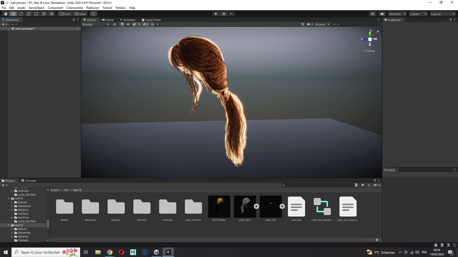The image size is (458, 257).
Task: Click the Step frame button
Action: click(231, 14)
